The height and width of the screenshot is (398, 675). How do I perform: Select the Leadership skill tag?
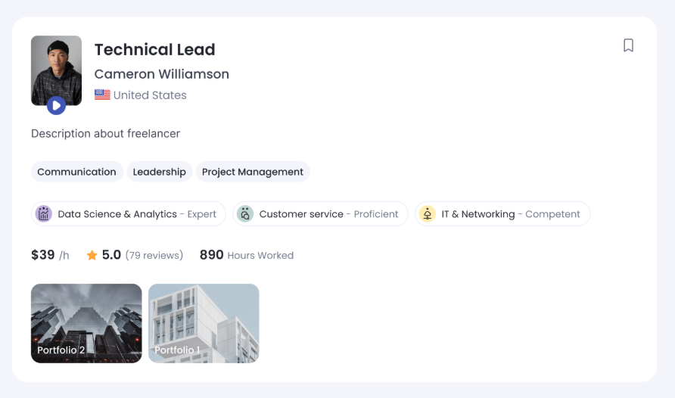pyautogui.click(x=159, y=172)
